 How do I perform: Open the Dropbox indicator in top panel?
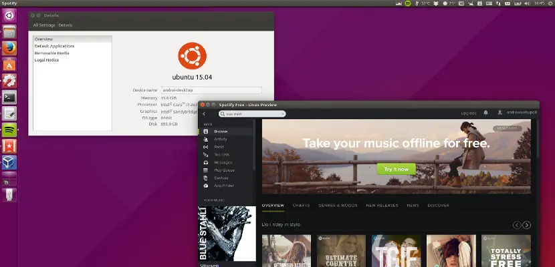(436, 3)
